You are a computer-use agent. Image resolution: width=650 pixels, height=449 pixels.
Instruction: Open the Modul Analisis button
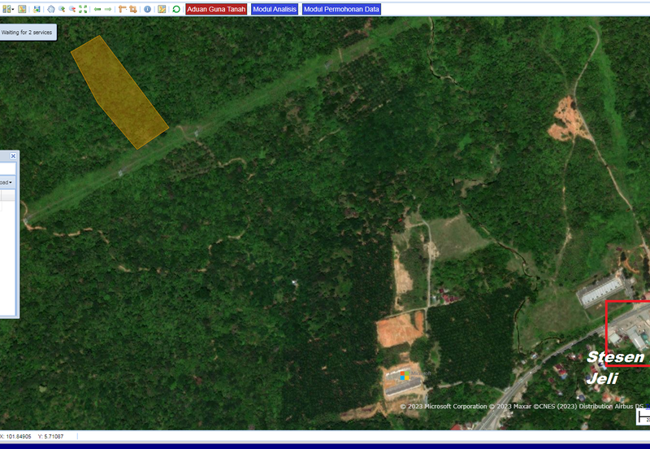tap(275, 9)
